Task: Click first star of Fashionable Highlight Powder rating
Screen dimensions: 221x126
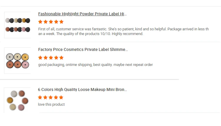Action: 40,22
